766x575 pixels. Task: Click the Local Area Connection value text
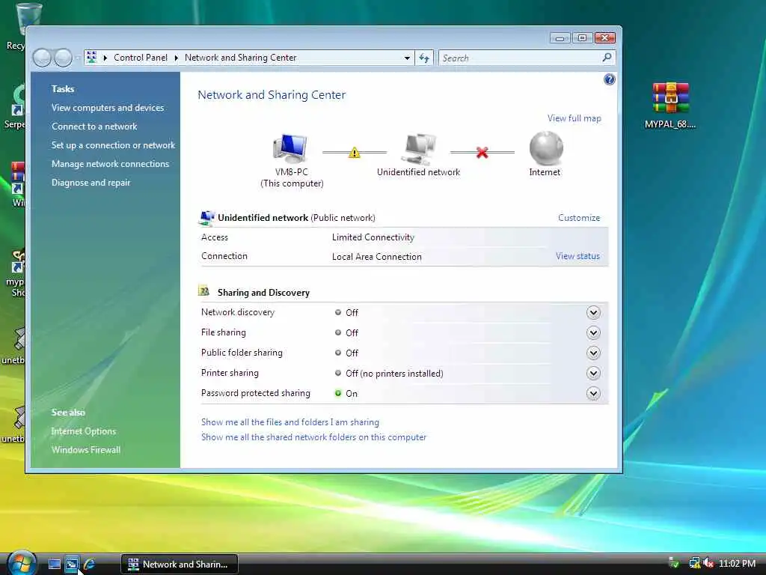(x=377, y=256)
